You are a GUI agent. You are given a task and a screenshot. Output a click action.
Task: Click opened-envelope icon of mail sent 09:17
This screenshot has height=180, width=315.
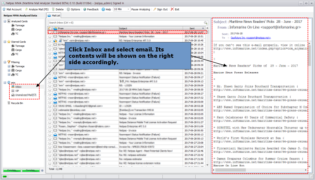pyautogui.click(x=55, y=77)
